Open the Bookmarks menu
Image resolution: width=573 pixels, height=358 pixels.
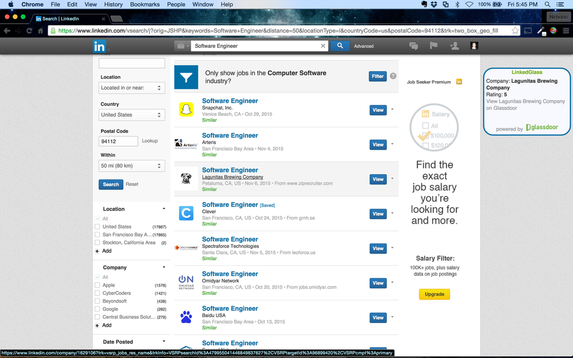coord(145,4)
